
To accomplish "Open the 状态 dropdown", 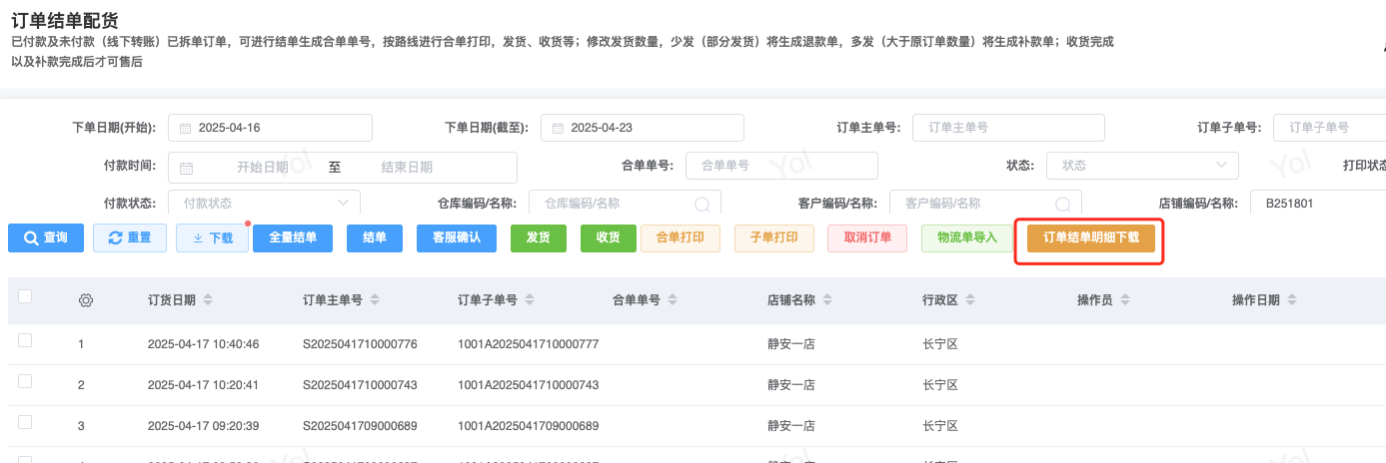I will 1141,166.
